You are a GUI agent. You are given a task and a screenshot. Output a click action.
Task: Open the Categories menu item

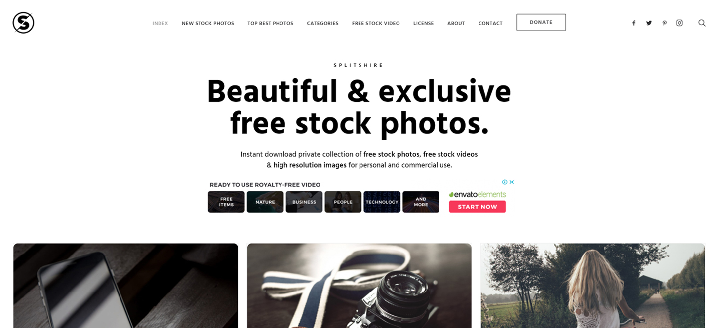(x=322, y=23)
